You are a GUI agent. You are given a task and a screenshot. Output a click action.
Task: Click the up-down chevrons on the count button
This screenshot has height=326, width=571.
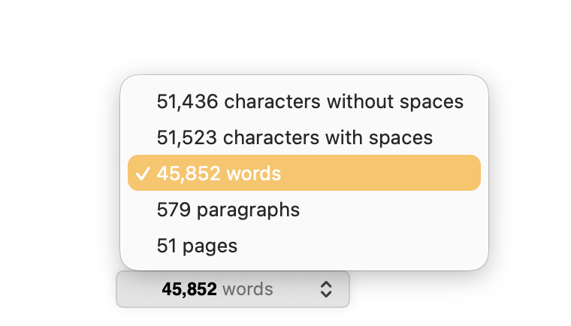click(x=326, y=289)
